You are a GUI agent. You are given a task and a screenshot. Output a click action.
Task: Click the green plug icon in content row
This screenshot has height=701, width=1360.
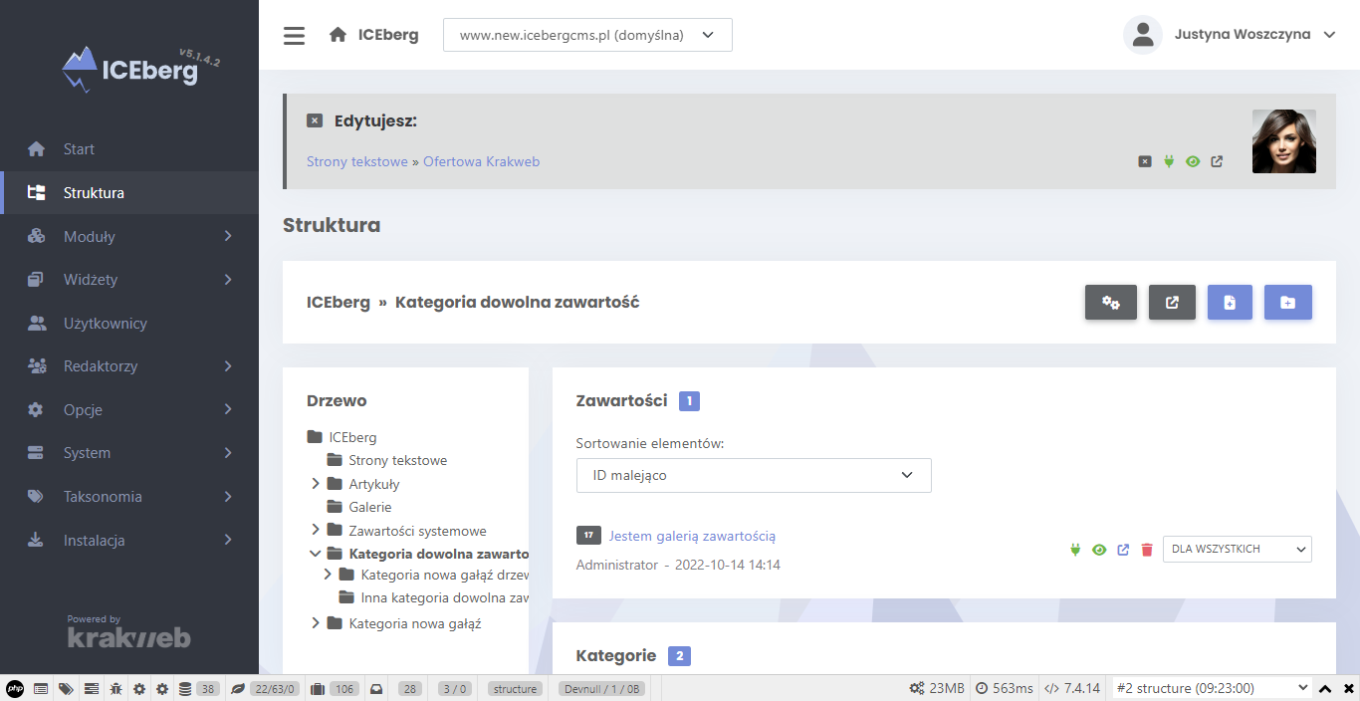[1075, 550]
